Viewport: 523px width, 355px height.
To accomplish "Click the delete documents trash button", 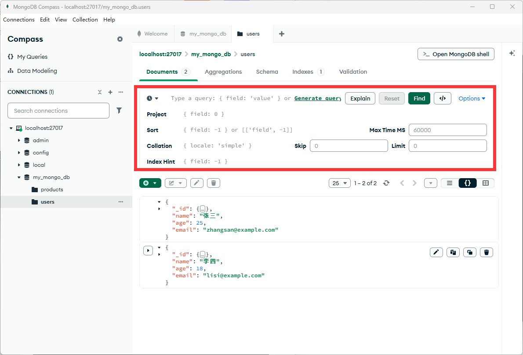I will [214, 183].
